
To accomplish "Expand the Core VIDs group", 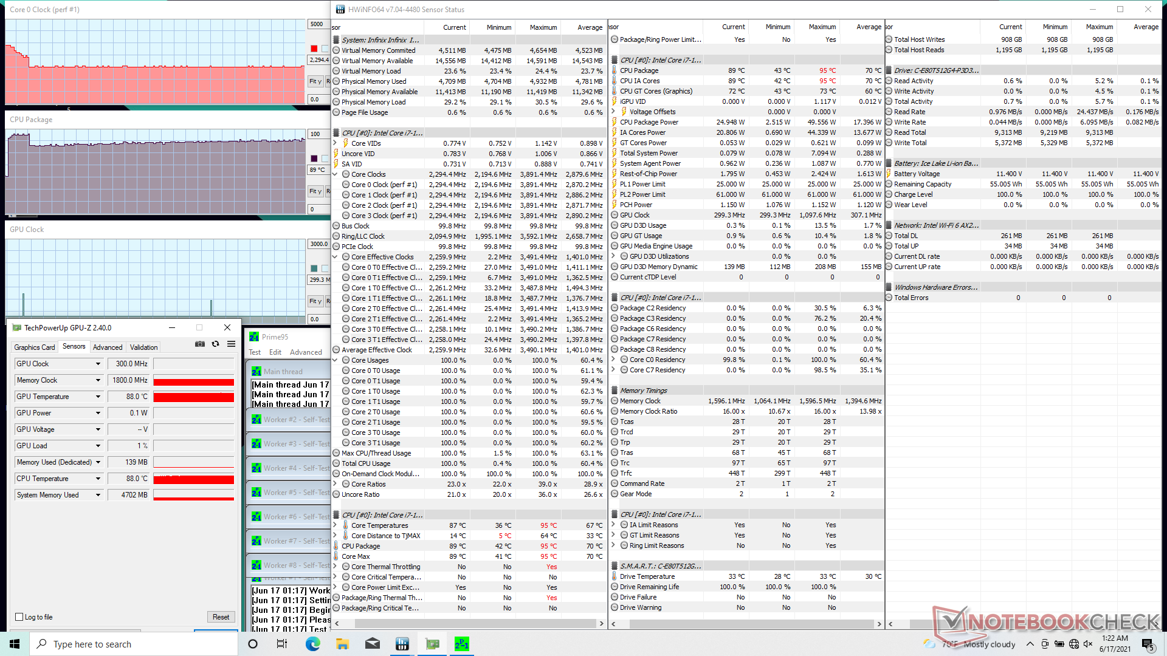I will click(335, 143).
